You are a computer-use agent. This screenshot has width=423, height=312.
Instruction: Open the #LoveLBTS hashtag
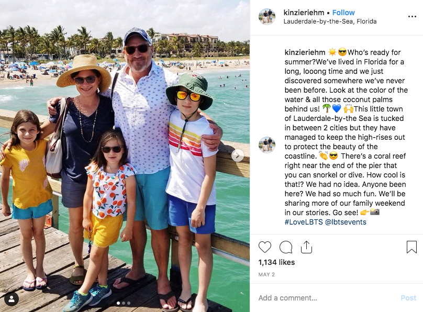click(304, 222)
